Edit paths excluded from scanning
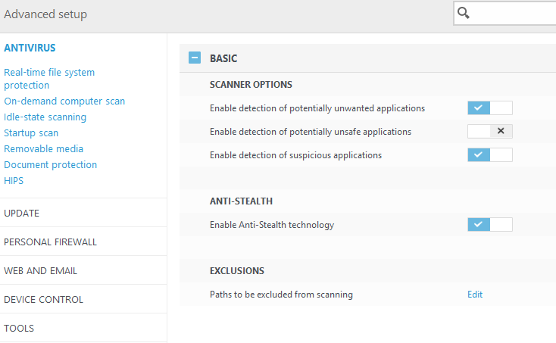The image size is (556, 343). pyautogui.click(x=475, y=295)
